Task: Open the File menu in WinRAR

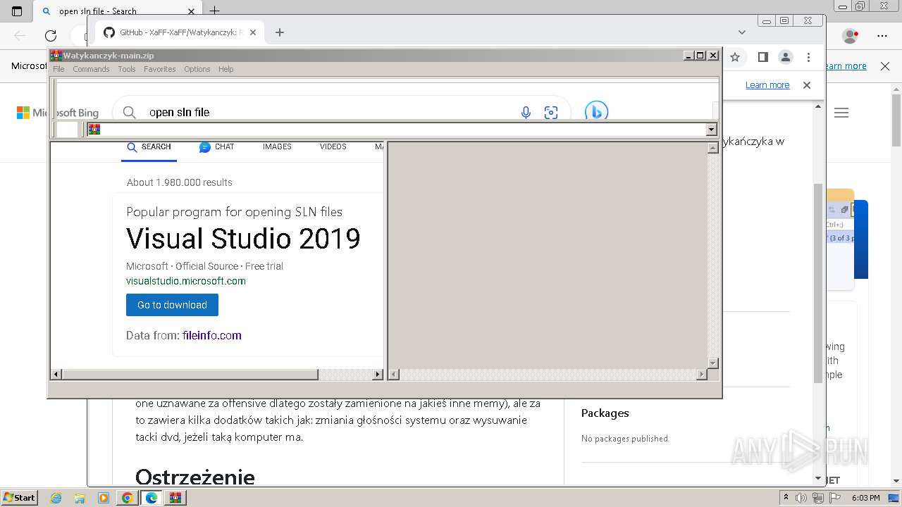Action: coord(58,69)
